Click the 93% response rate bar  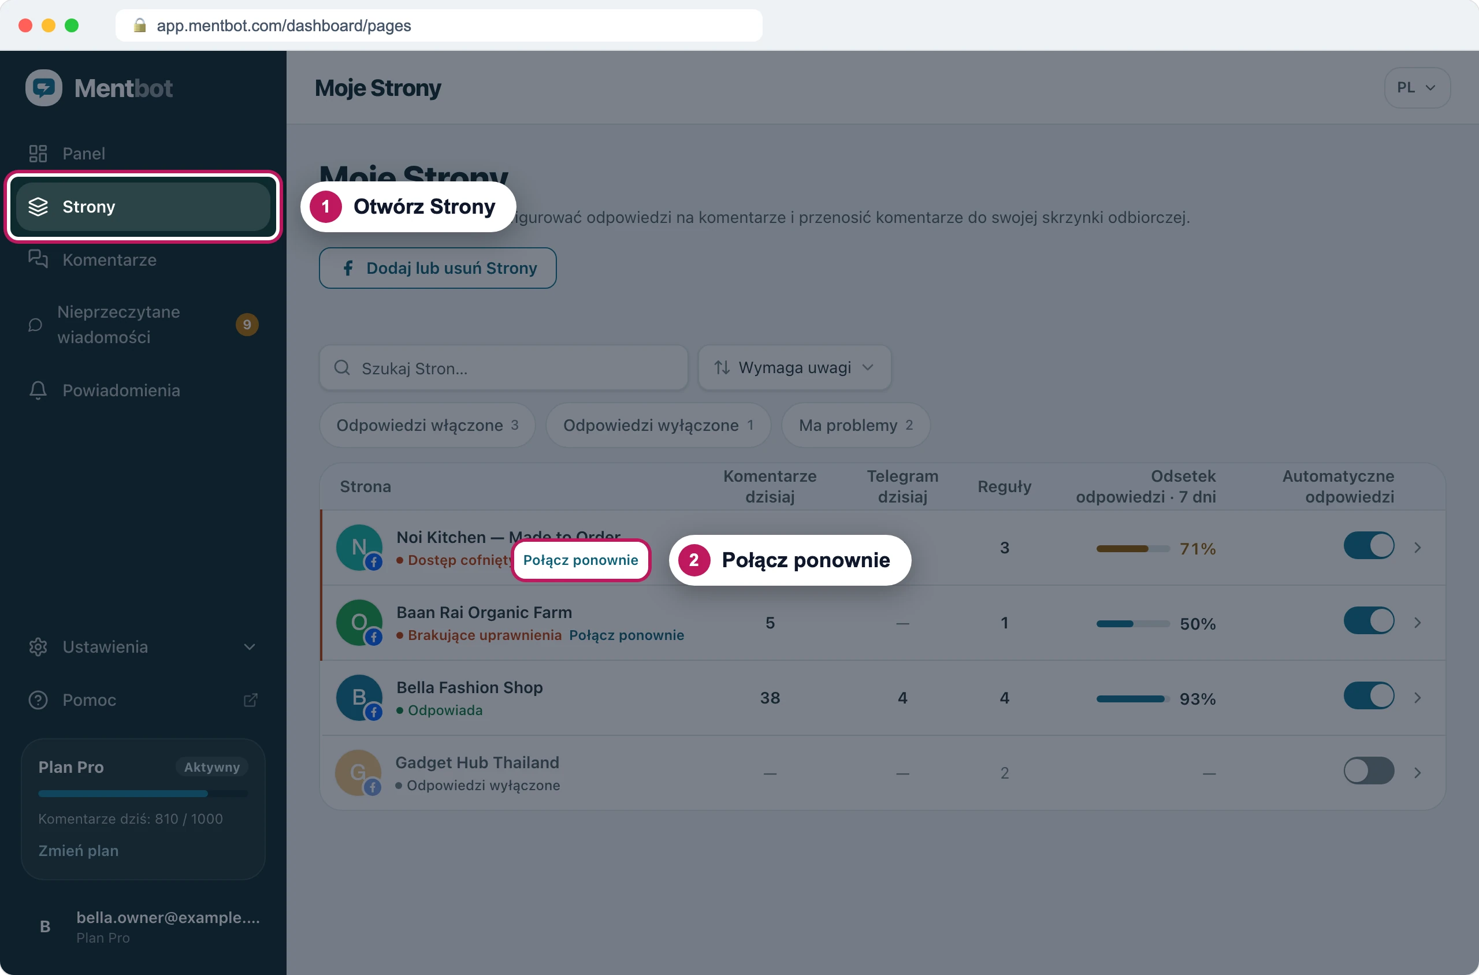[1133, 699]
